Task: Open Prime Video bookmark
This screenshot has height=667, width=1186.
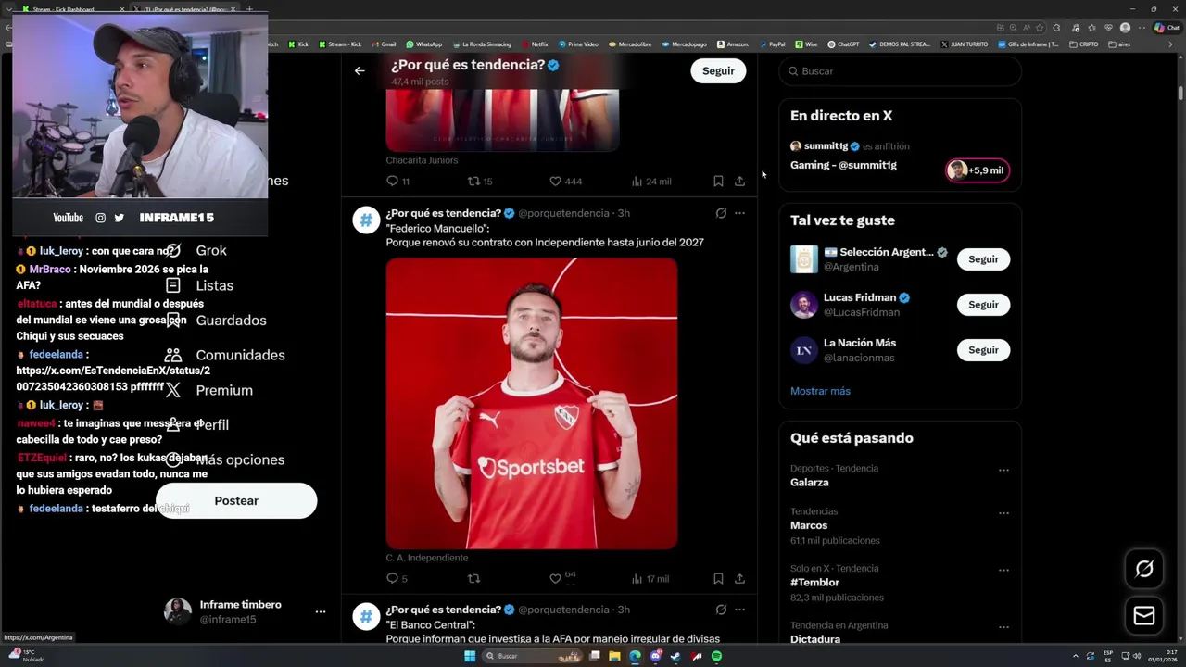Action: (x=579, y=44)
